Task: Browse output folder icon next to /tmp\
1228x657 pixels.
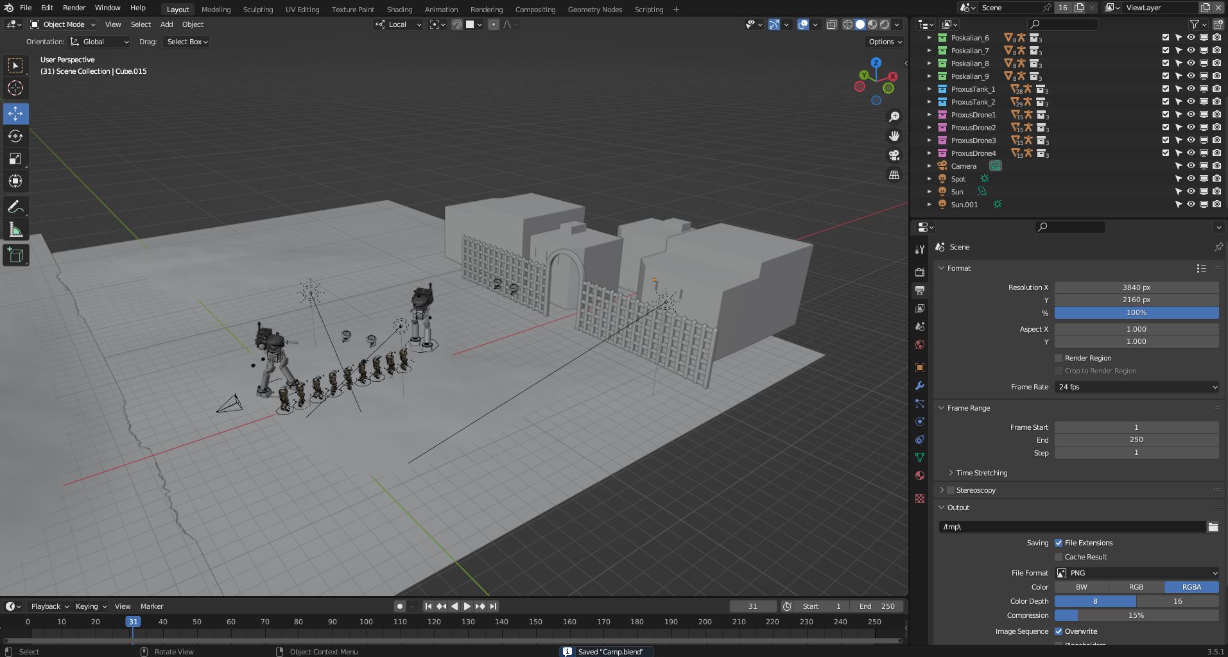Action: (1213, 527)
